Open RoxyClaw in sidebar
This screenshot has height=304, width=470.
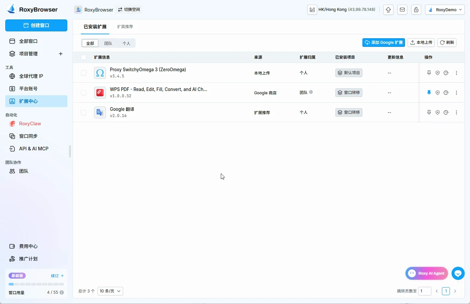36,124
